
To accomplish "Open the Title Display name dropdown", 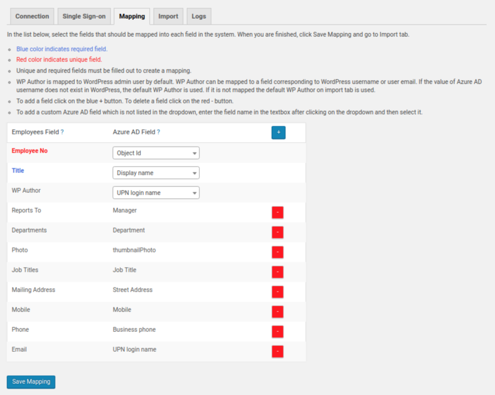I will 156,173.
